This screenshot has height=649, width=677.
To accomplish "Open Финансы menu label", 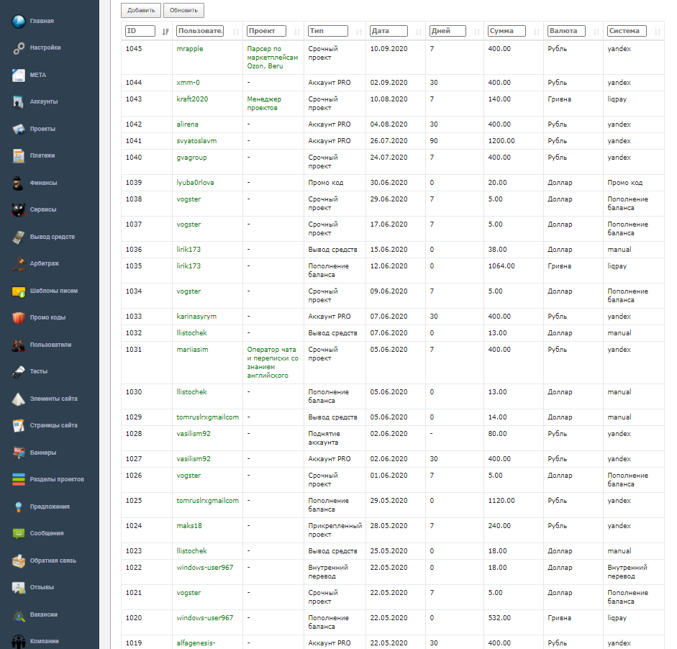I will (x=44, y=183).
